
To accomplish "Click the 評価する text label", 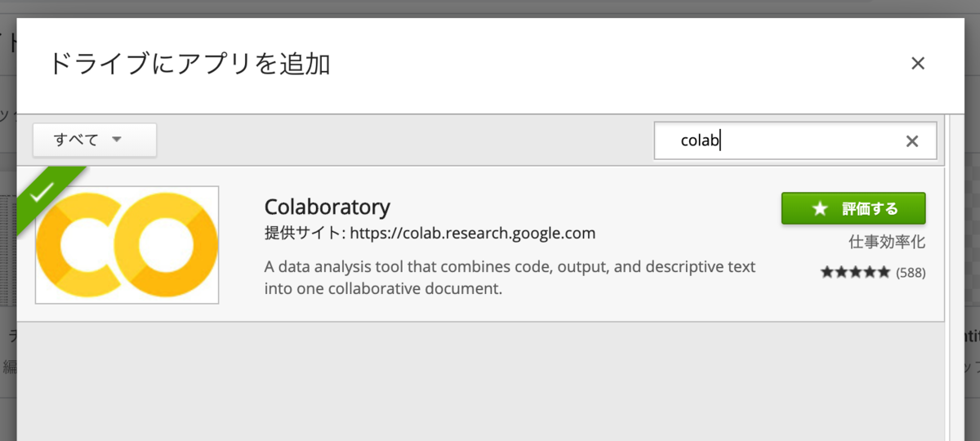I will pyautogui.click(x=870, y=209).
